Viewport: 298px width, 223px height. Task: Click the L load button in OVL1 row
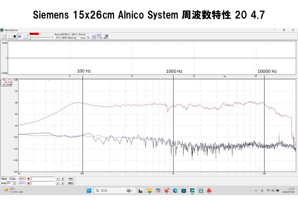click(58, 179)
